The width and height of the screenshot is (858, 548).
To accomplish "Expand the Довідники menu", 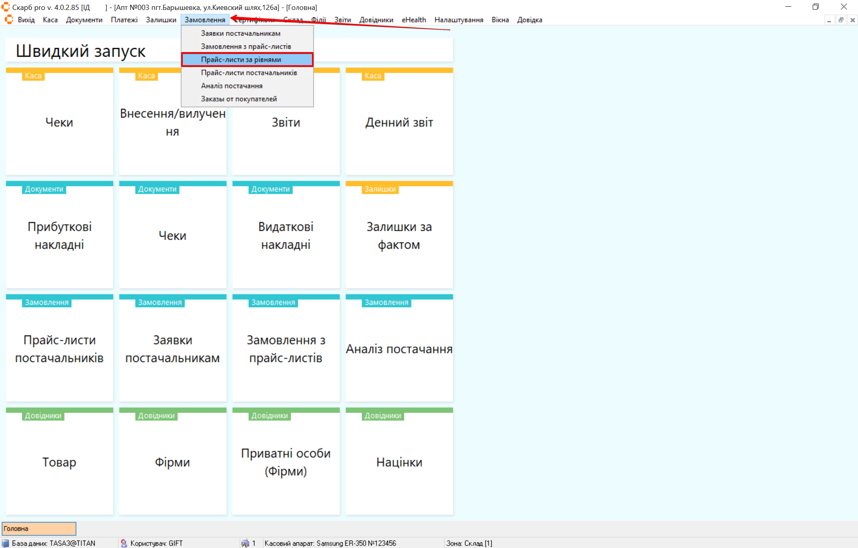I will pos(376,20).
